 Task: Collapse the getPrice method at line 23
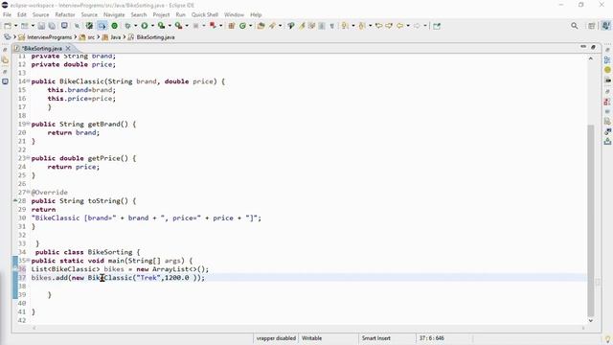click(x=28, y=157)
